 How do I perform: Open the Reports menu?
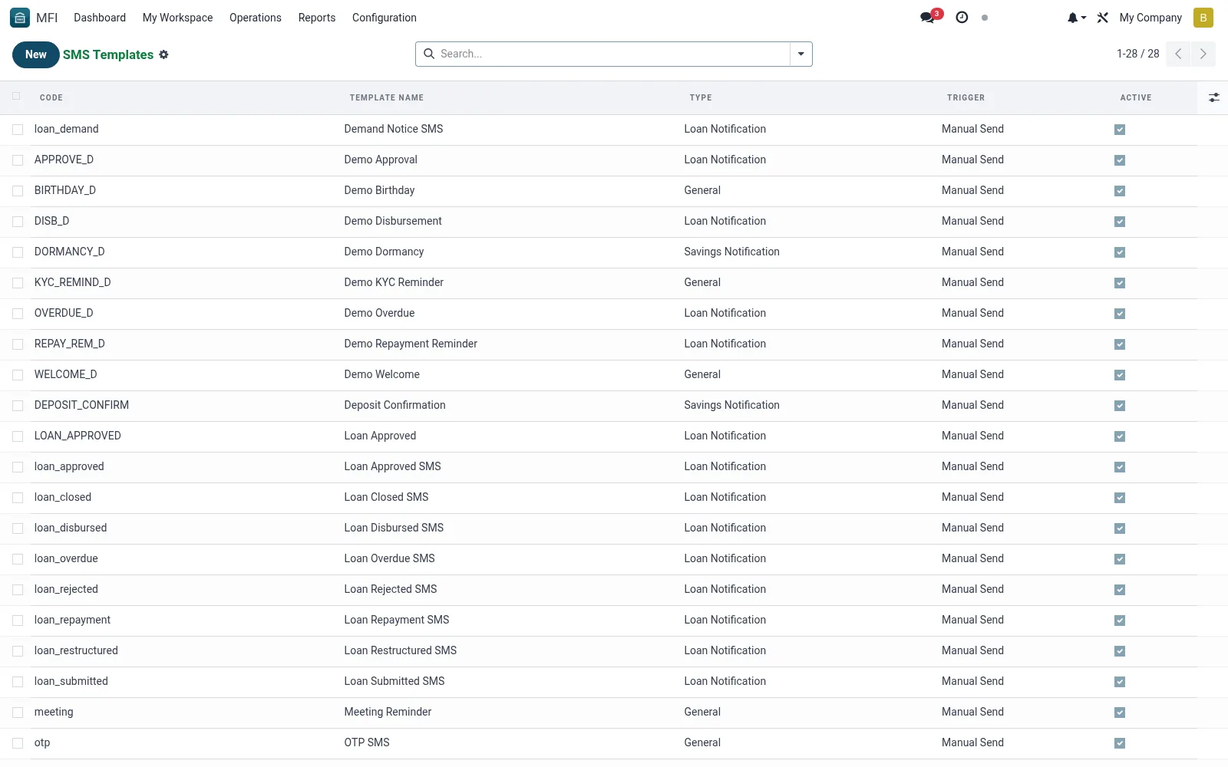tap(317, 18)
